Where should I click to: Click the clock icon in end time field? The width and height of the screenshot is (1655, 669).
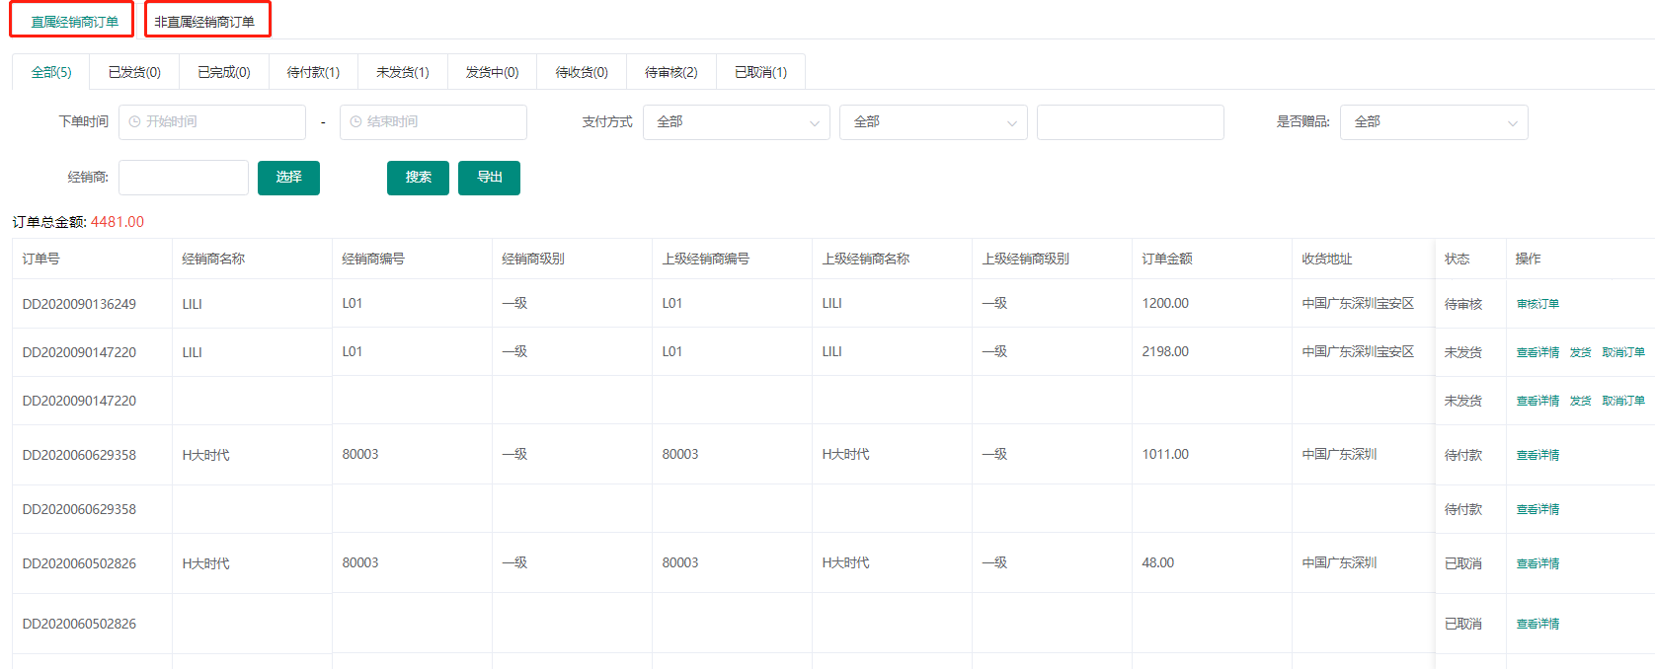tap(355, 122)
